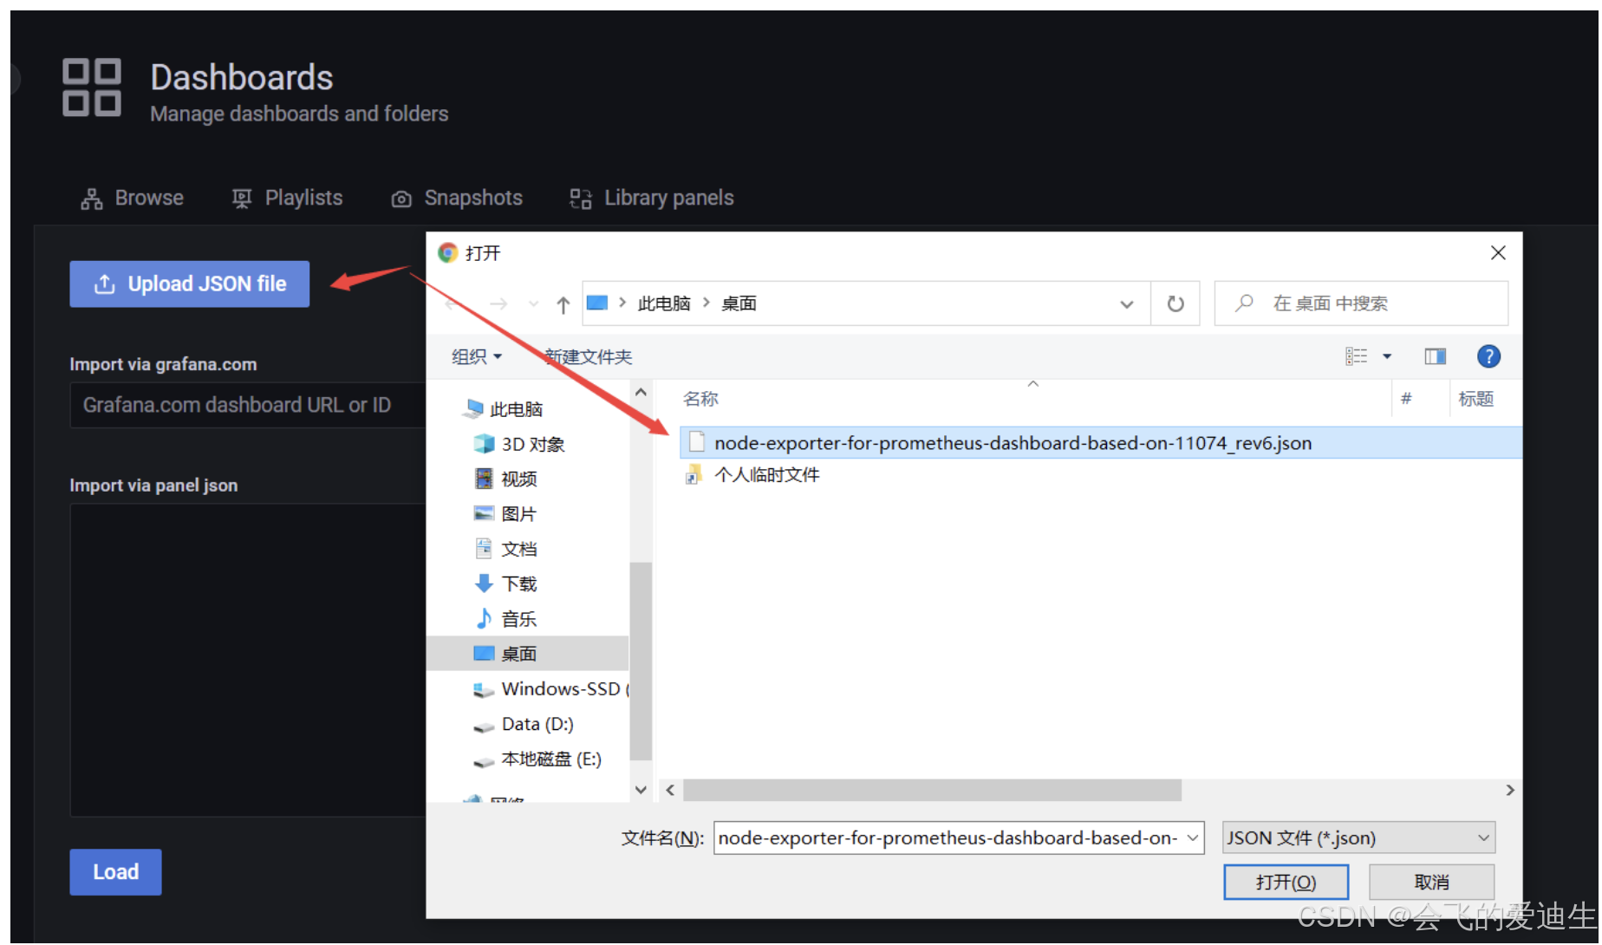Select 桌面 in the navigation tree
This screenshot has height=945, width=1602.
[527, 654]
